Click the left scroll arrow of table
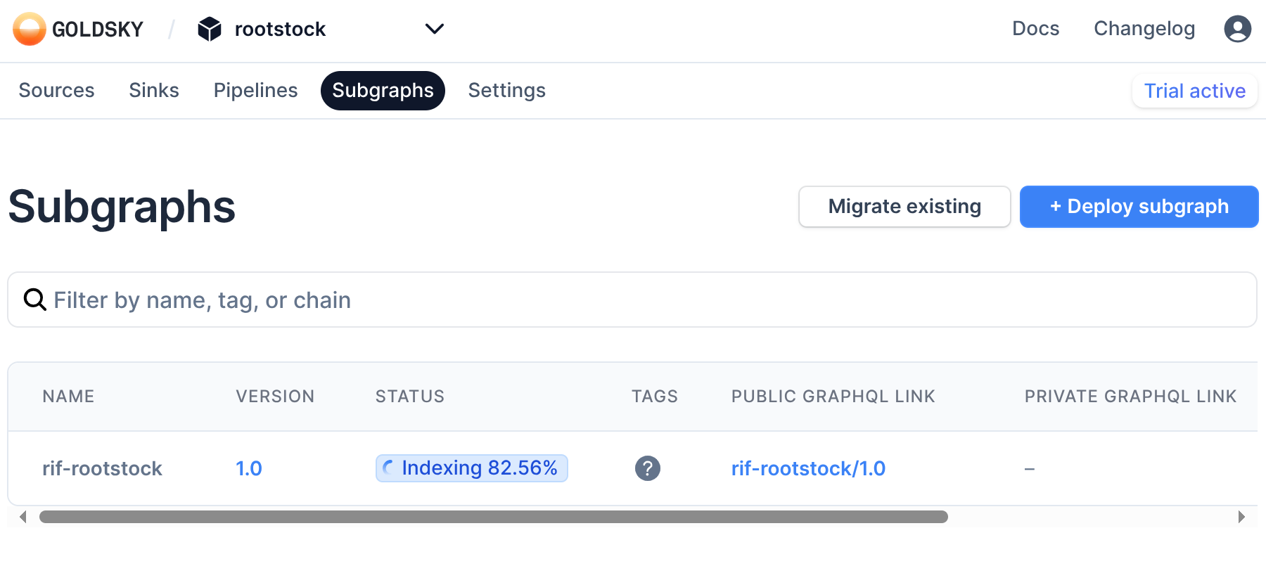The image size is (1266, 585). (23, 517)
